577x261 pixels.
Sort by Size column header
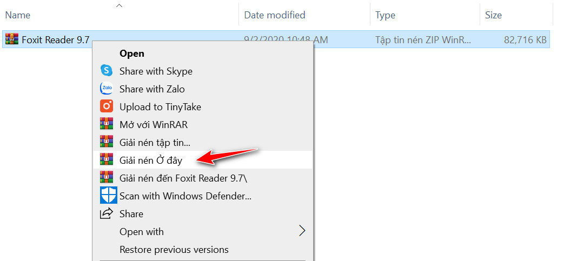(493, 15)
